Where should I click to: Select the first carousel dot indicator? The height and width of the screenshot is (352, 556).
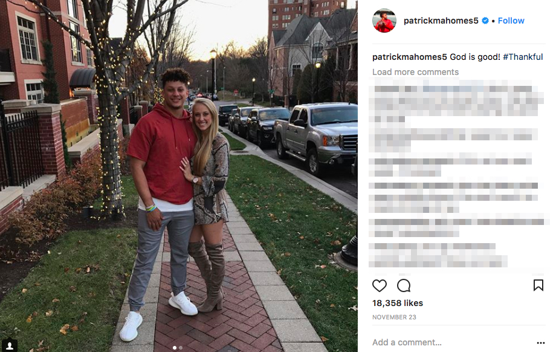pyautogui.click(x=175, y=348)
